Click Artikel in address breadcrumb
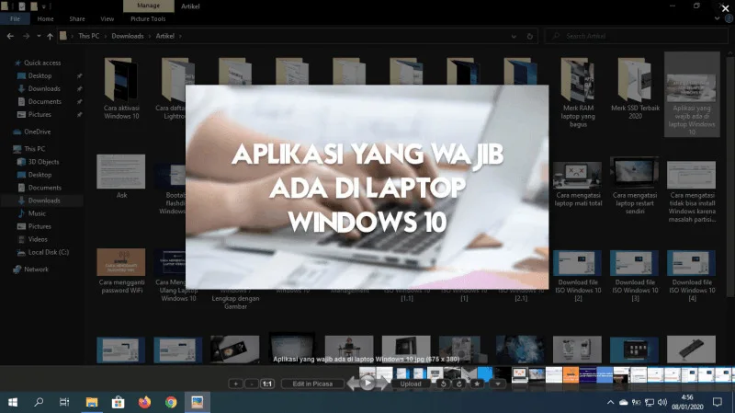 (x=165, y=36)
